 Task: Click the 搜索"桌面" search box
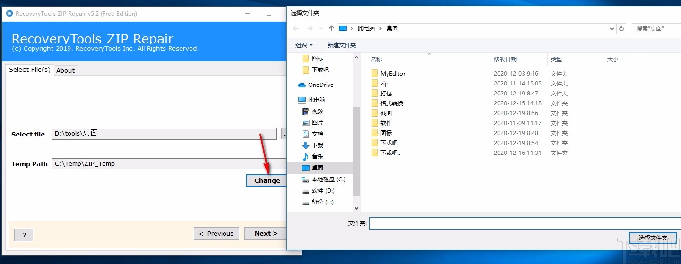656,28
